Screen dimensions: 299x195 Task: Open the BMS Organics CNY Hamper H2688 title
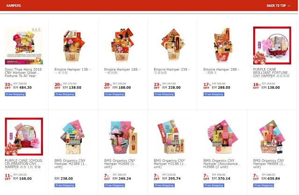tap(121, 164)
